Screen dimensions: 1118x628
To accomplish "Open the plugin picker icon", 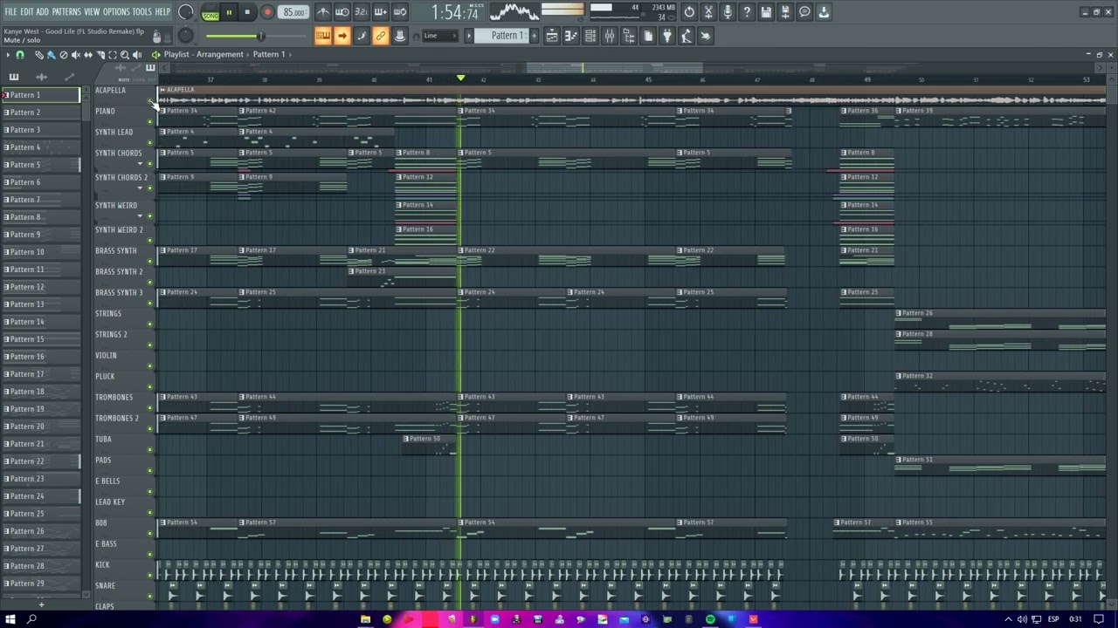I will click(x=667, y=36).
